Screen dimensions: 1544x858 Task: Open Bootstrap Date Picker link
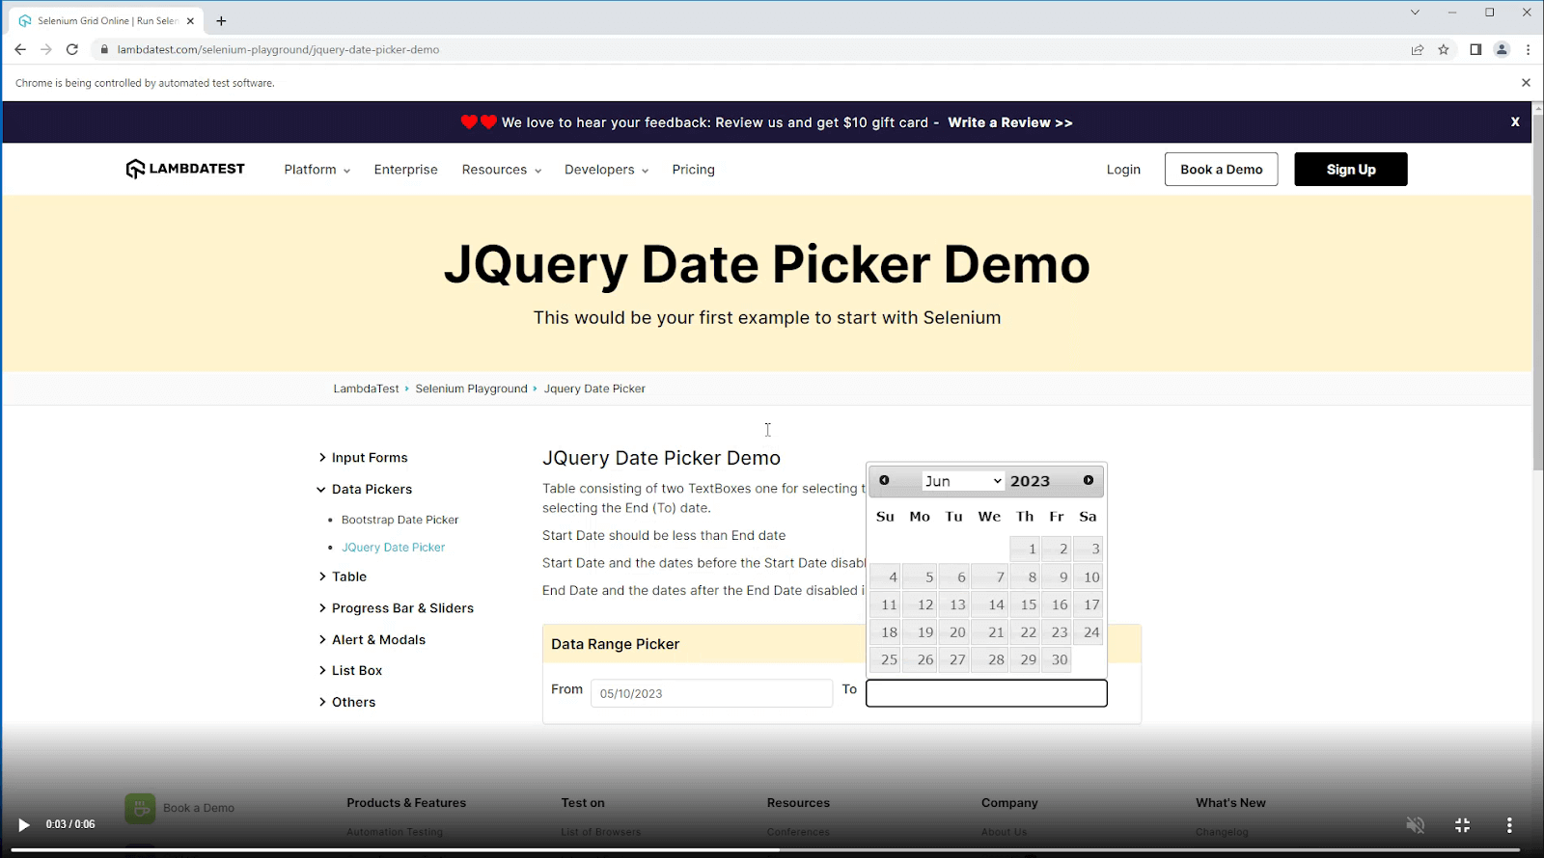400,520
